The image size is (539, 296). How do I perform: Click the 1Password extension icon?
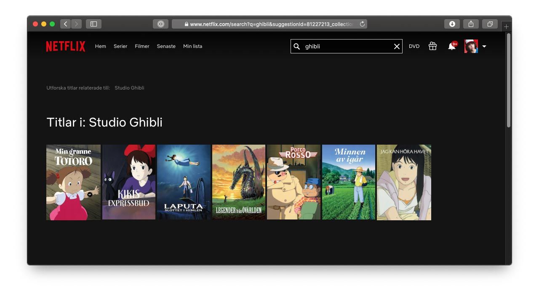point(160,24)
